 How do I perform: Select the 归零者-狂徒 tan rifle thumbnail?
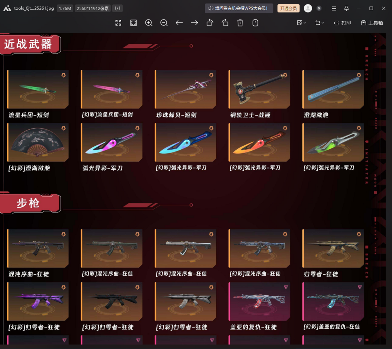(333, 248)
